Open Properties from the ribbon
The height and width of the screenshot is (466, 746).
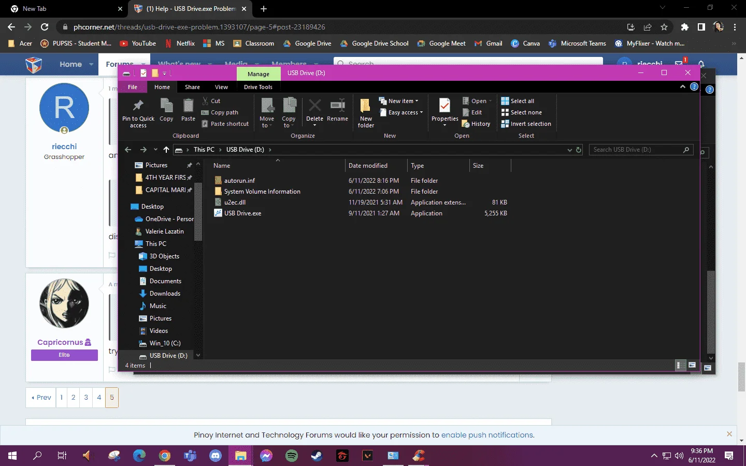[x=444, y=112]
